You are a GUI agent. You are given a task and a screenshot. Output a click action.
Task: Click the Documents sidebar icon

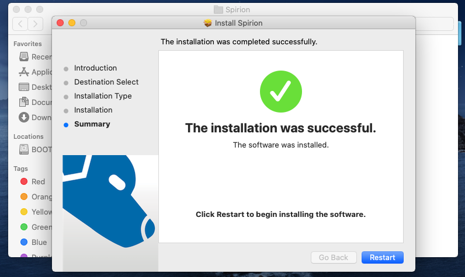[24, 102]
